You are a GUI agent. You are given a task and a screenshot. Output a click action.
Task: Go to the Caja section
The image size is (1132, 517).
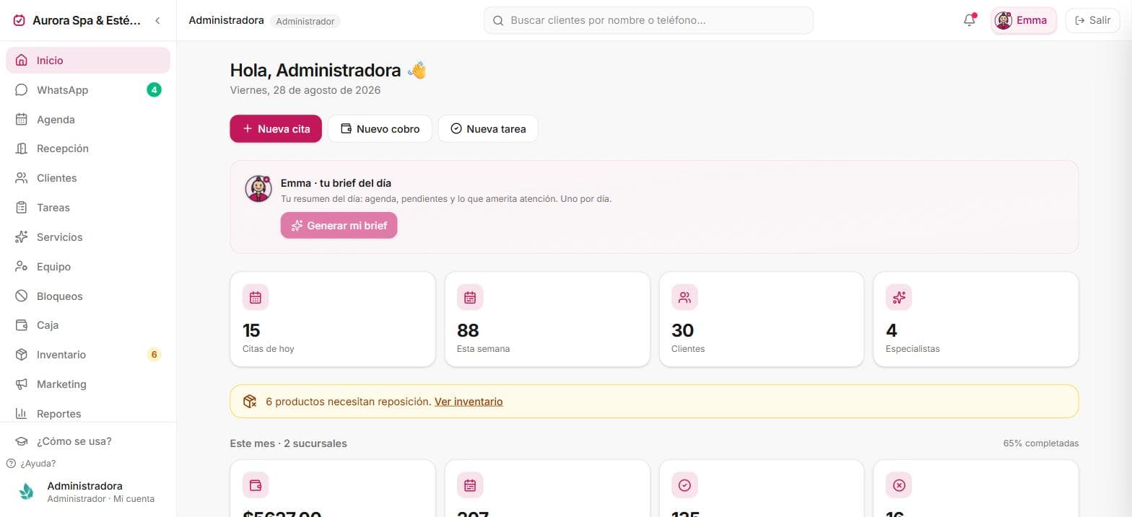point(88,325)
